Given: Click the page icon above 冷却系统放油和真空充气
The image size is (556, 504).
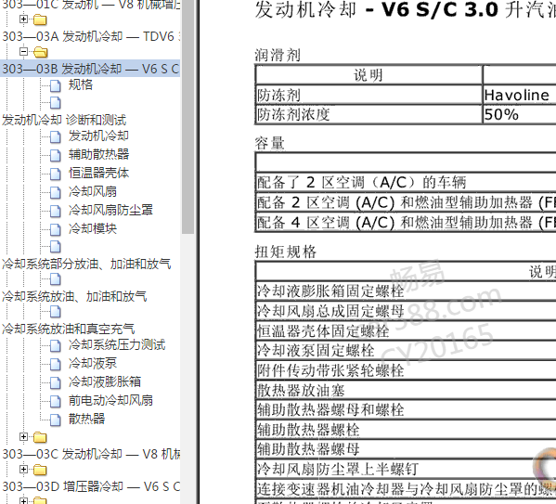Looking at the screenshot, I should 56,312.
